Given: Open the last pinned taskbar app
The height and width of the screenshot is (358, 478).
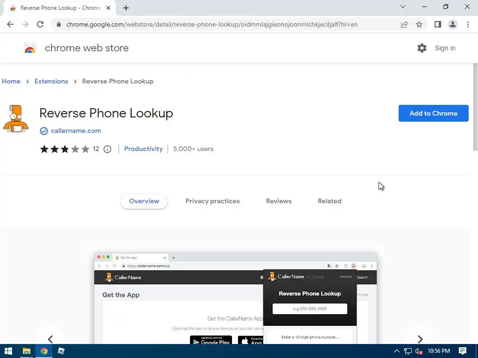Looking at the screenshot, I should pyautogui.click(x=61, y=351).
